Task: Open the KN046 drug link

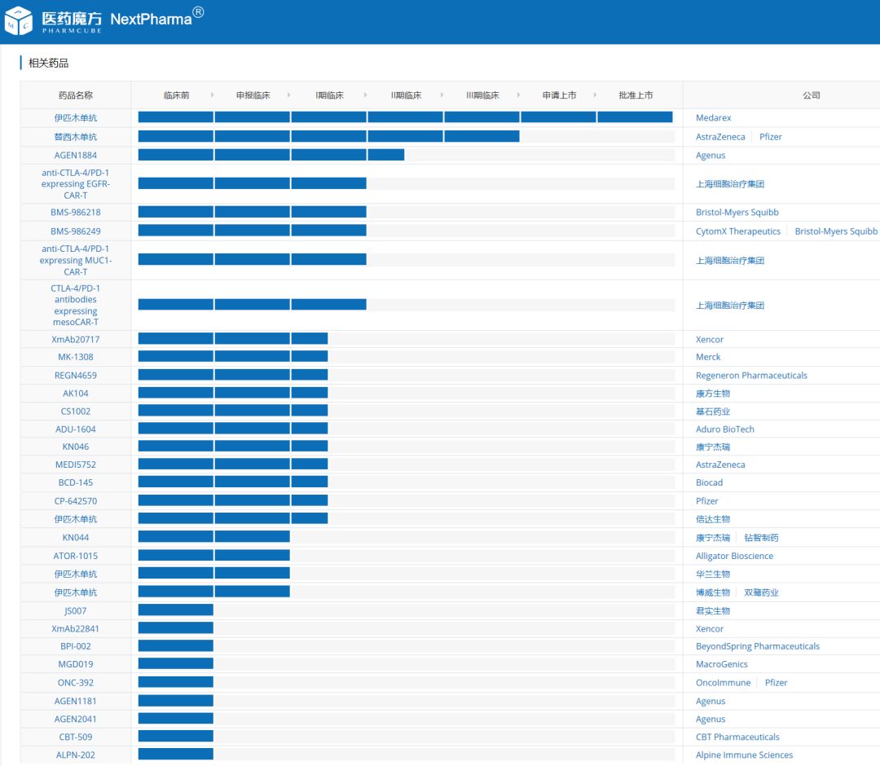Action: [x=75, y=447]
